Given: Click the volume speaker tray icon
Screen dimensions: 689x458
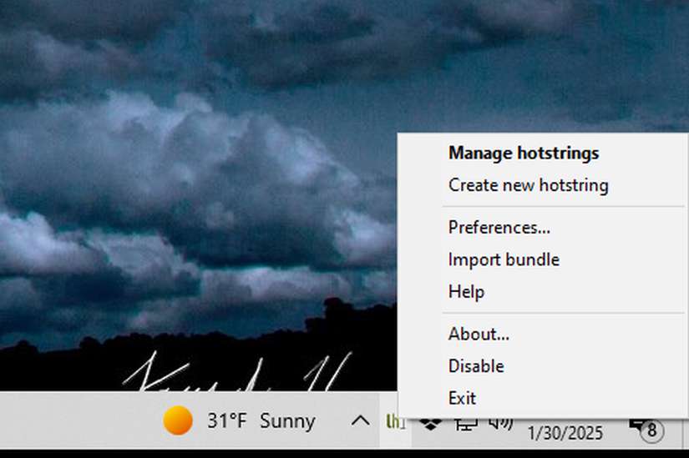Looking at the screenshot, I should pyautogui.click(x=501, y=424).
